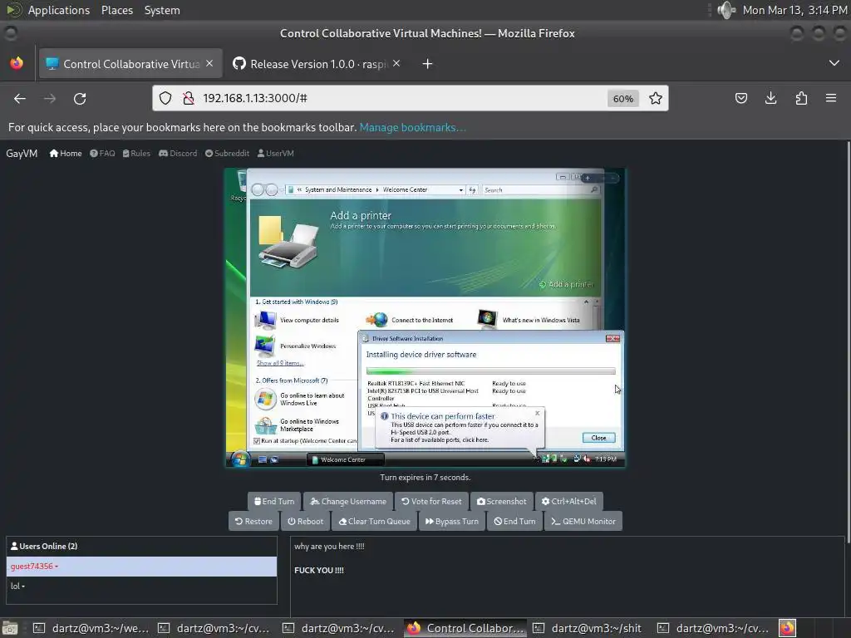Open the Applications menu
This screenshot has height=638, width=851.
[59, 10]
